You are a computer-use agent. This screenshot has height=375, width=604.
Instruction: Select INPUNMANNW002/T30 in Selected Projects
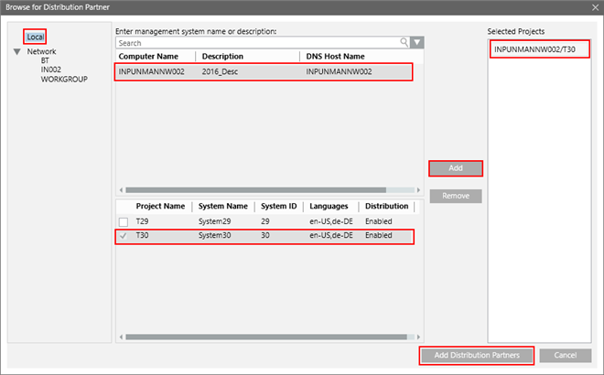533,48
